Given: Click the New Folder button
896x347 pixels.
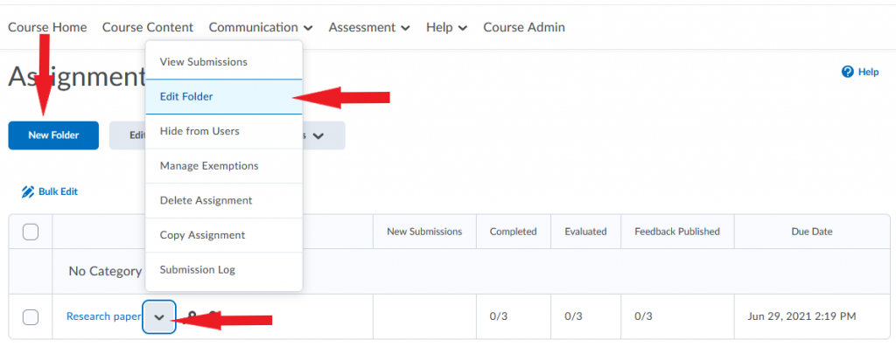Looking at the screenshot, I should 53,135.
